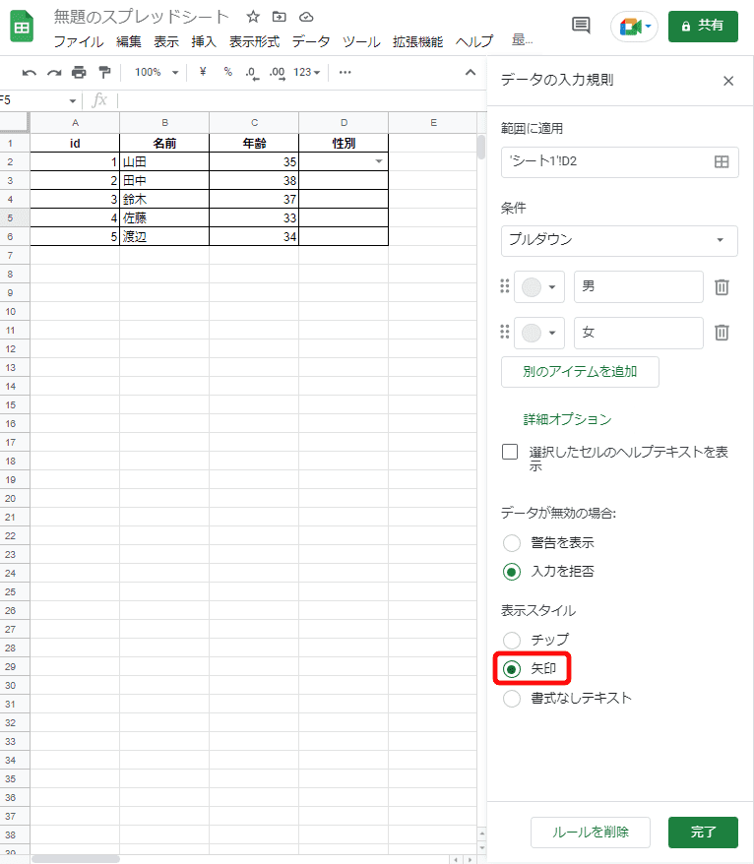
Task: Enable help text for selected cell checkbox
Action: 510,452
